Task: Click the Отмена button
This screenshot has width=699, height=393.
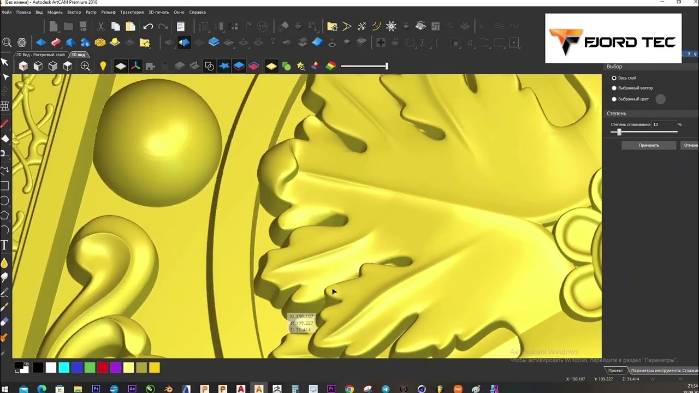Action: point(690,145)
